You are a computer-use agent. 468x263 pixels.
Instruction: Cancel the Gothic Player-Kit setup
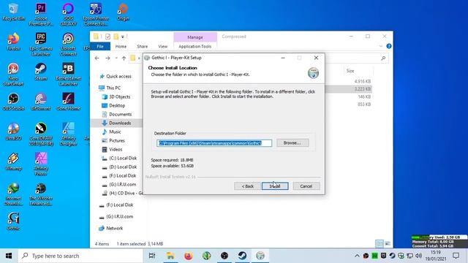pyautogui.click(x=306, y=186)
